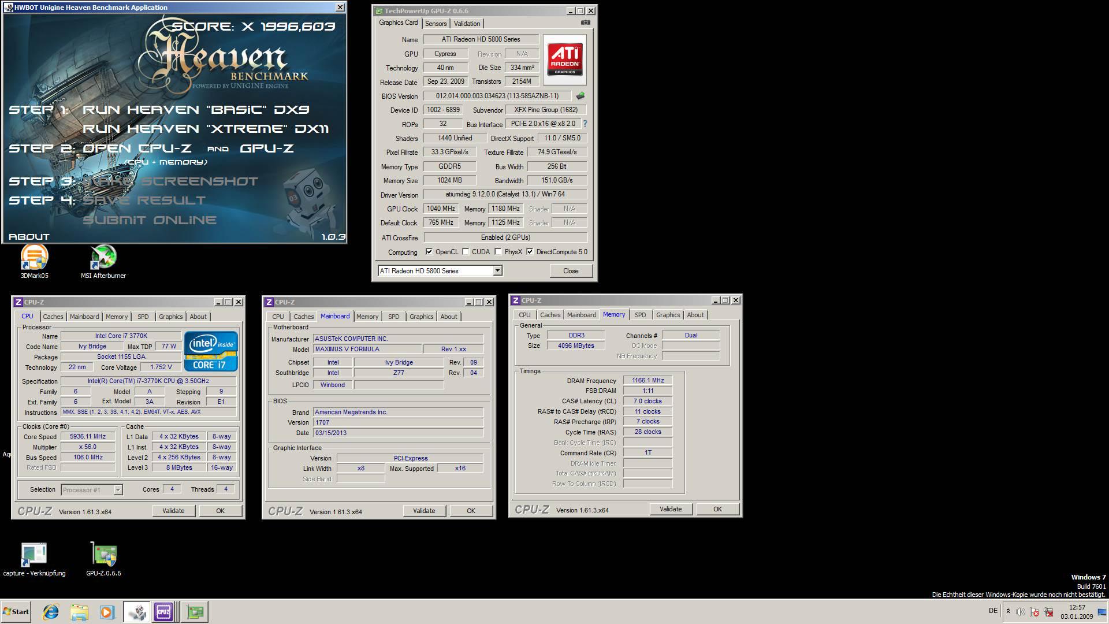1109x624 pixels.
Task: Click the Start button
Action: click(16, 611)
